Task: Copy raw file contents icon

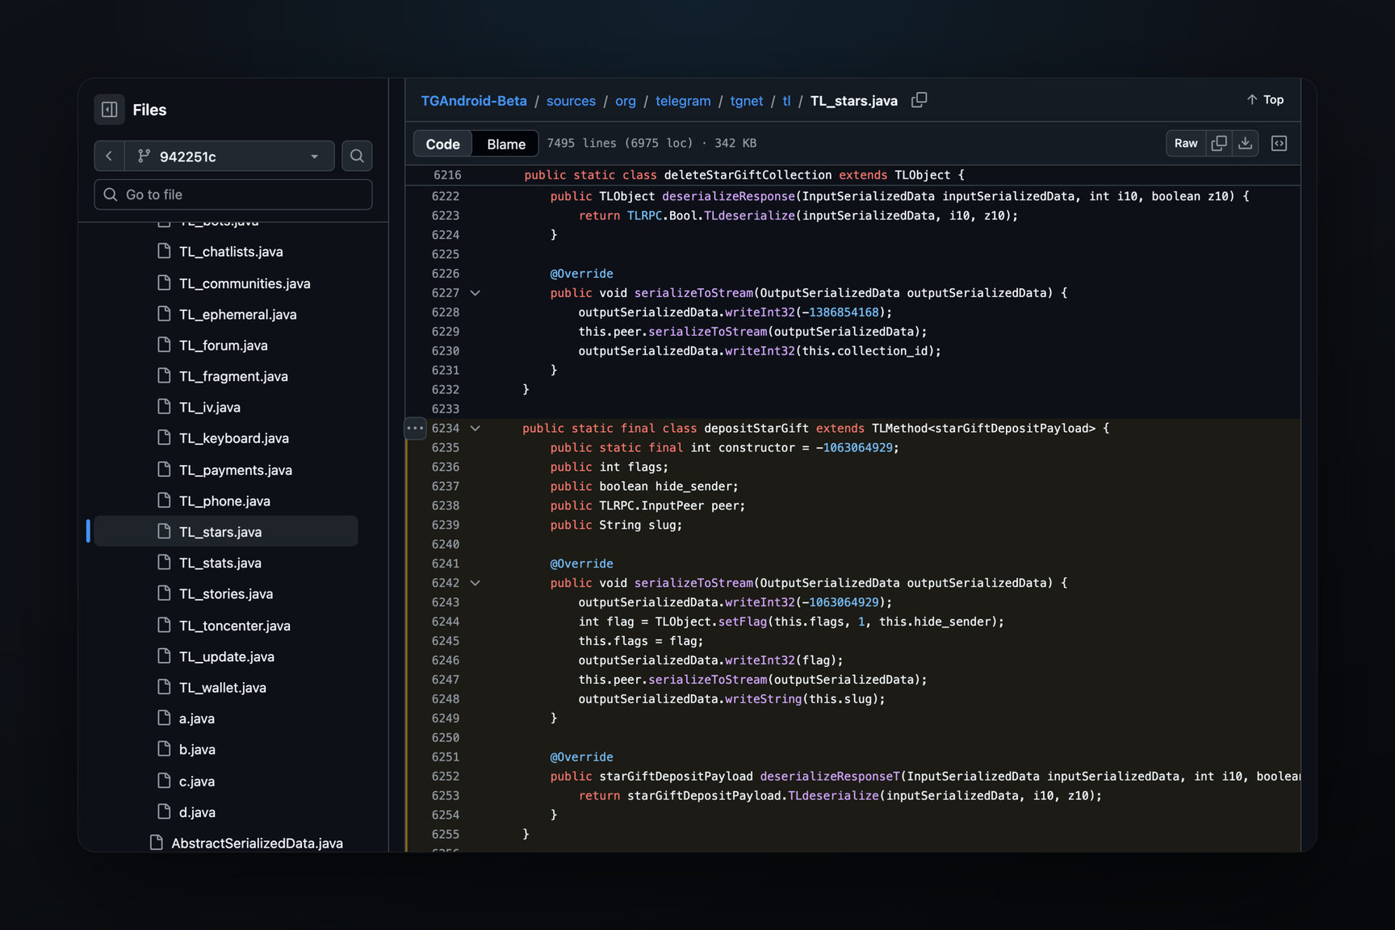Action: (x=1219, y=143)
